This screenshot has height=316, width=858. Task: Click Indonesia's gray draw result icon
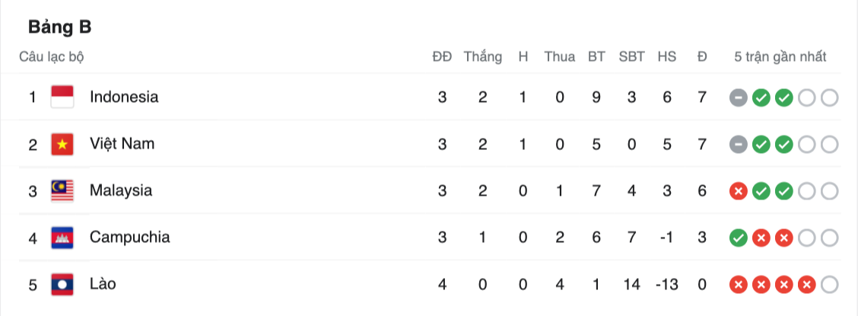coord(737,97)
